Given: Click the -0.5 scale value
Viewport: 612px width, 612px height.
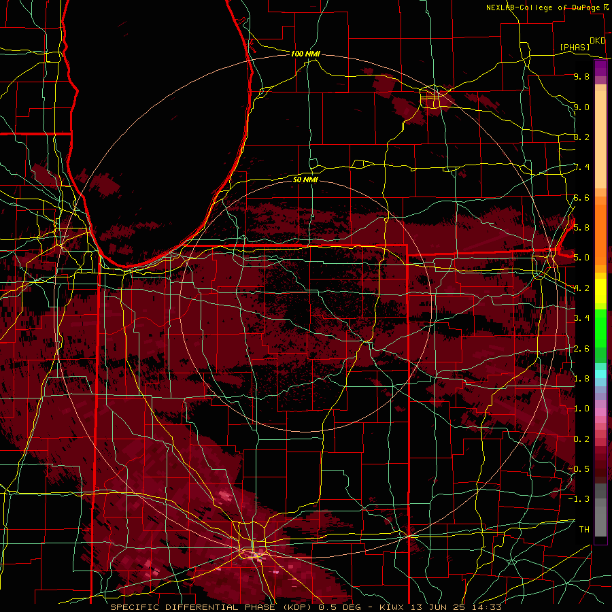Looking at the screenshot, I should click(579, 469).
